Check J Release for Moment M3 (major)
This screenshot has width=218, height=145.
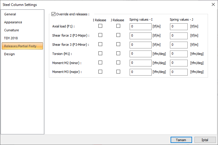coord(118,72)
